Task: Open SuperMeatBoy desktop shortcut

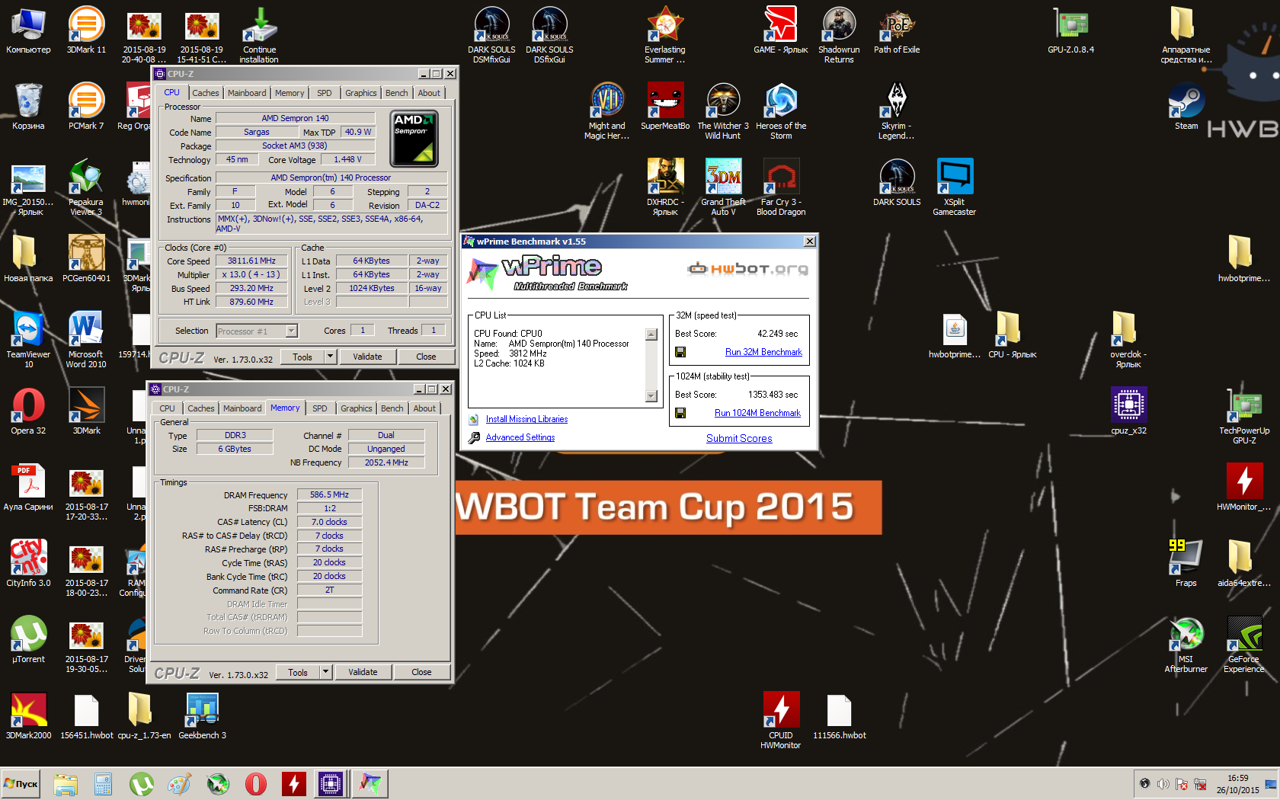Action: 665,107
